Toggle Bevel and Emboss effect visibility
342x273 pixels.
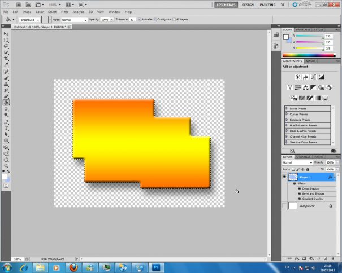click(x=300, y=193)
